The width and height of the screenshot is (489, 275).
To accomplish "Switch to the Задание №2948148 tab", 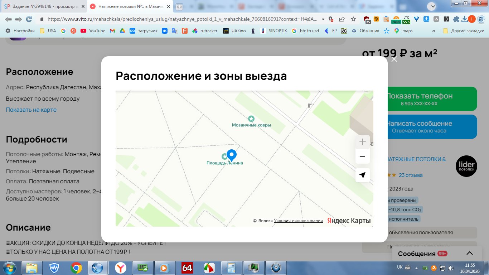I will coord(44,6).
